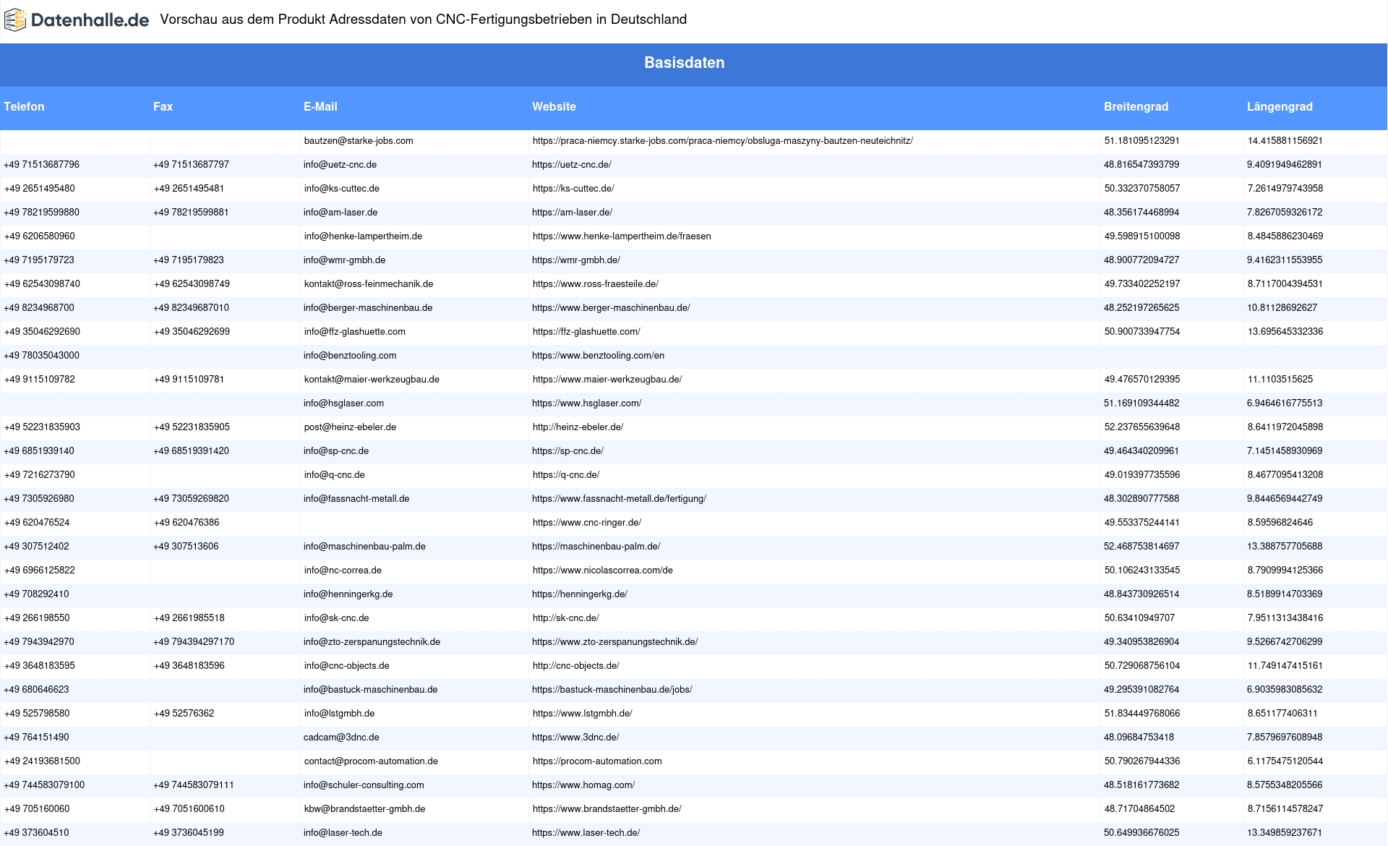Select the Längengrad column header
The width and height of the screenshot is (1388, 846).
(1280, 106)
